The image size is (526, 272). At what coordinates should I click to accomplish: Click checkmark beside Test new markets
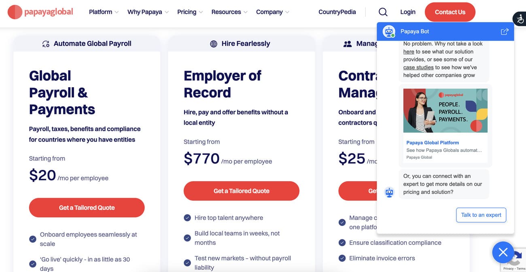pos(187,263)
